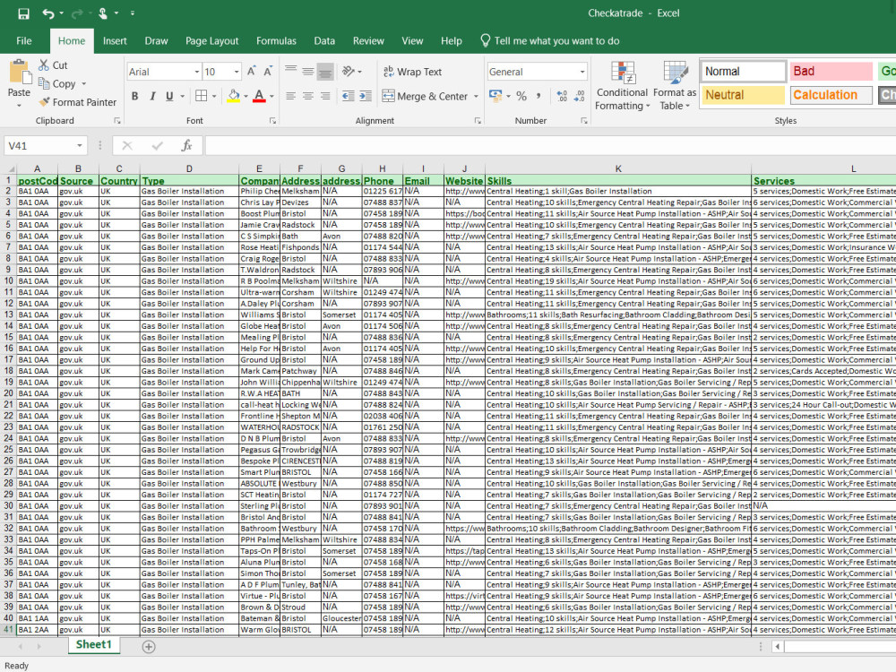Click the Format Painter brush
The height and width of the screenshot is (672, 896).
click(x=44, y=102)
